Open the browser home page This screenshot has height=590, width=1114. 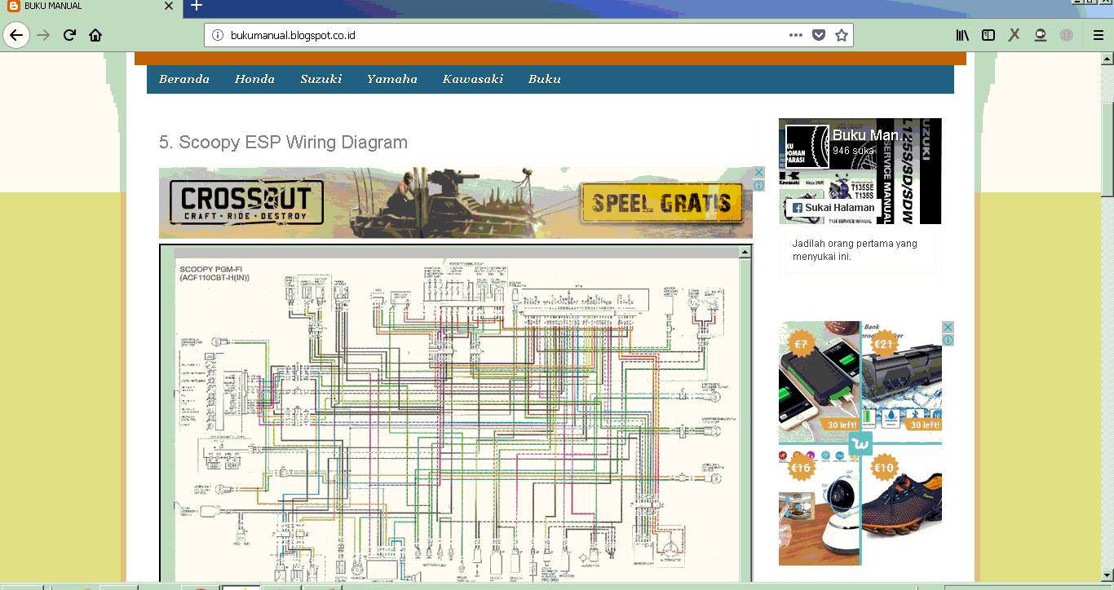click(95, 35)
